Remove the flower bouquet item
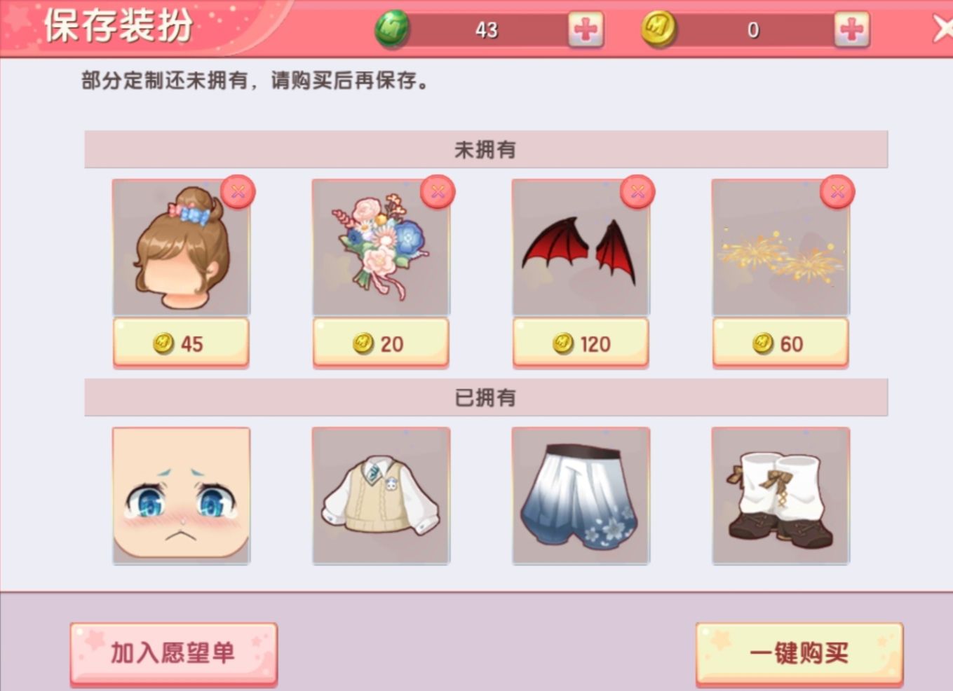The image size is (953, 691). (x=438, y=191)
